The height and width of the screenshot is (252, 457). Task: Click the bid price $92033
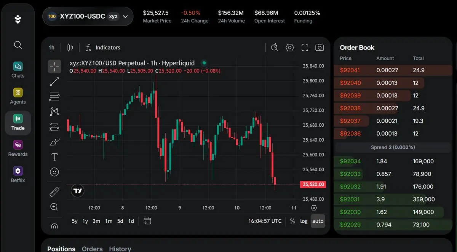pos(350,174)
